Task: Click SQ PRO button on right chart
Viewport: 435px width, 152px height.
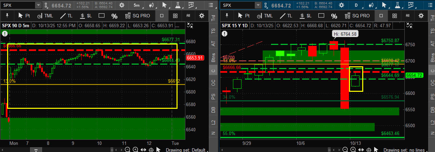Action: pos(356,16)
